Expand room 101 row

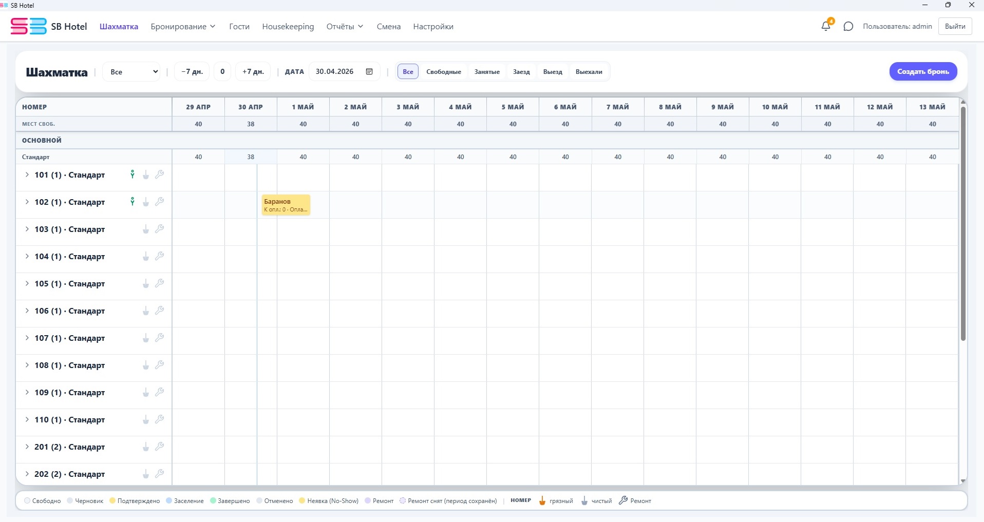(27, 175)
